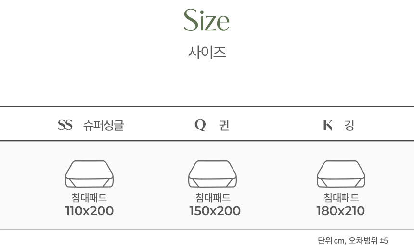Select the K size letter
The image size is (414, 245).
328,125
